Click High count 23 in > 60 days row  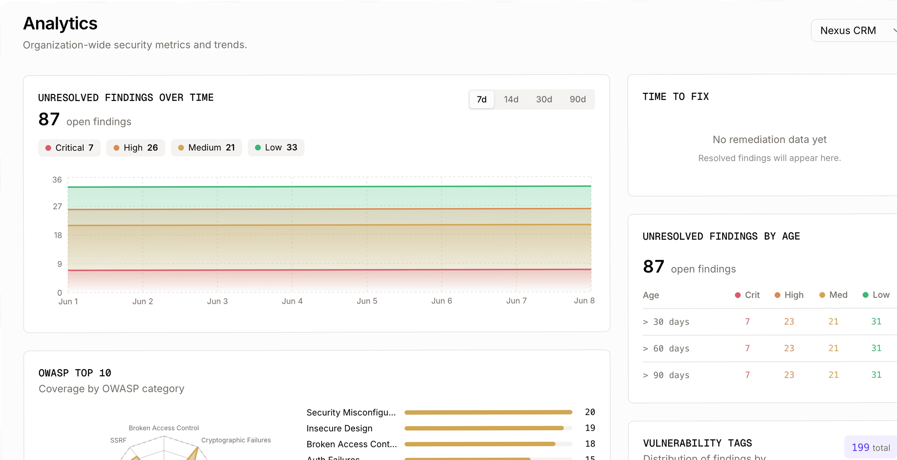pos(789,348)
